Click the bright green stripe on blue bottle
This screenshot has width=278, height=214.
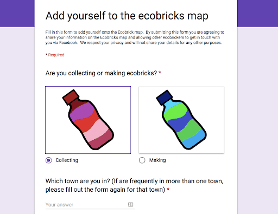tap(174, 112)
